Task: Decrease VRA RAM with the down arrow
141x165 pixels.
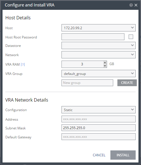Action: (105, 66)
